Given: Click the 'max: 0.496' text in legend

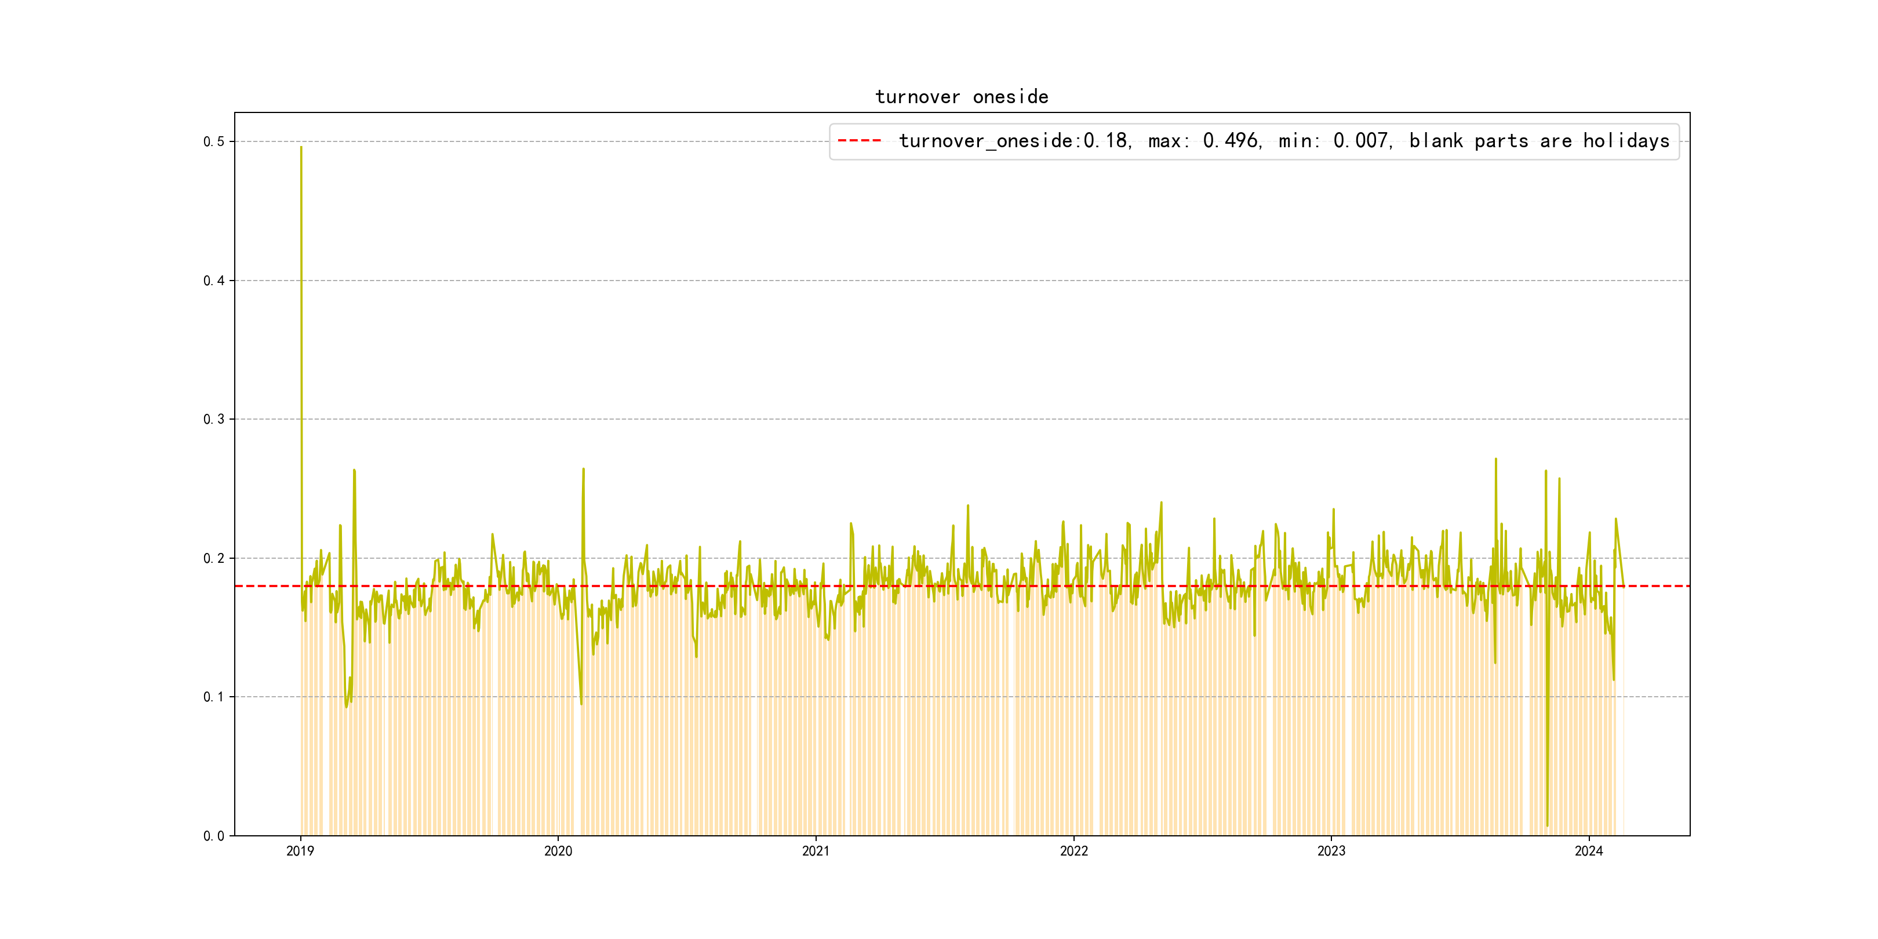Looking at the screenshot, I should pyautogui.click(x=1204, y=141).
